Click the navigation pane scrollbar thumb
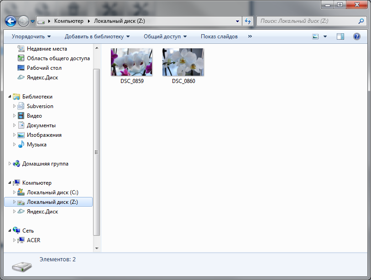Image resolution: width=371 pixels, height=280 pixels. 97,152
